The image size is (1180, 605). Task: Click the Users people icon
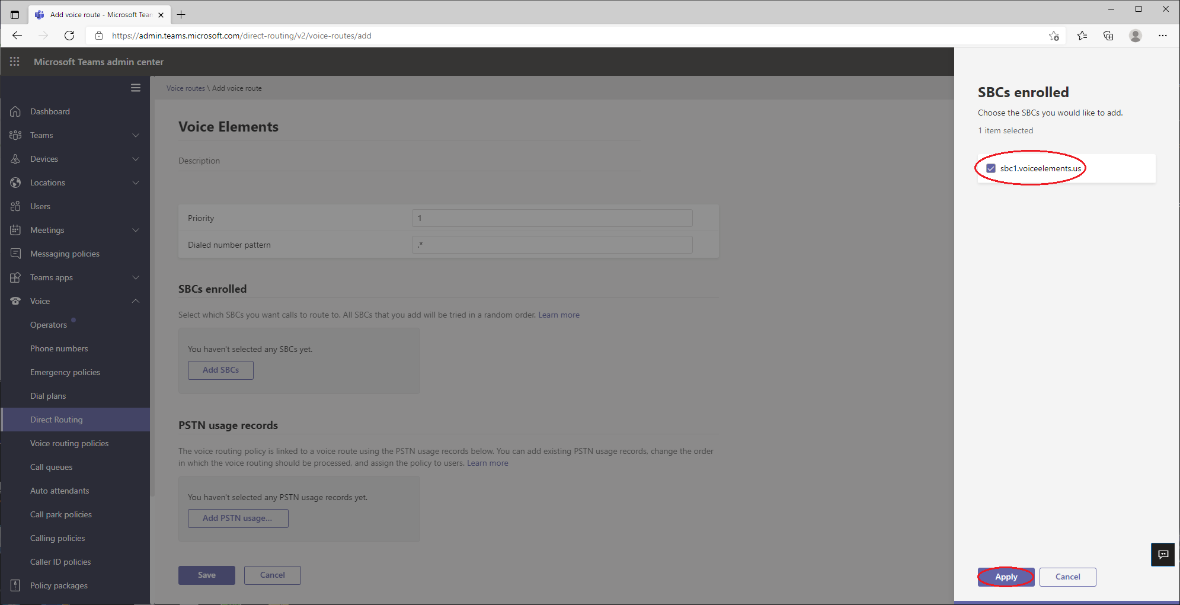pyautogui.click(x=15, y=206)
